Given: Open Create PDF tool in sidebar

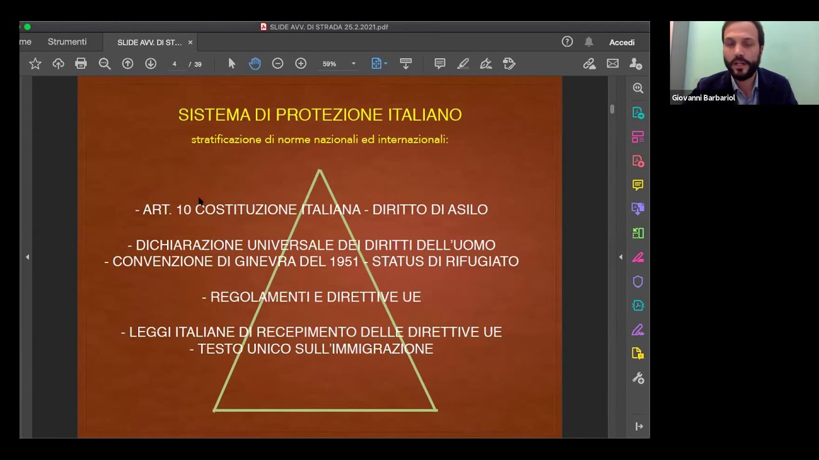Looking at the screenshot, I should pyautogui.click(x=638, y=161).
